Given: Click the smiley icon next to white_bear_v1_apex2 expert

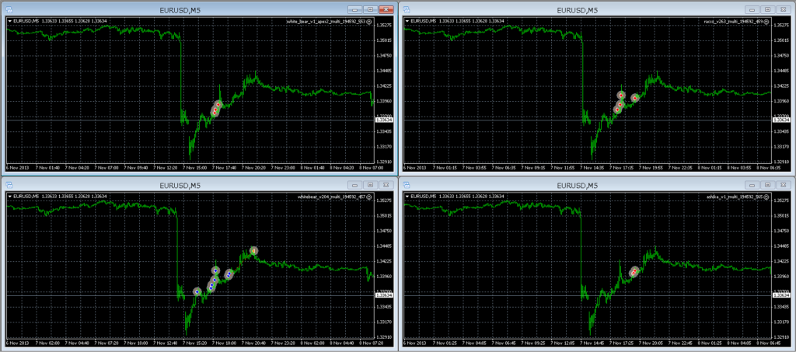Looking at the screenshot, I should click(x=370, y=22).
